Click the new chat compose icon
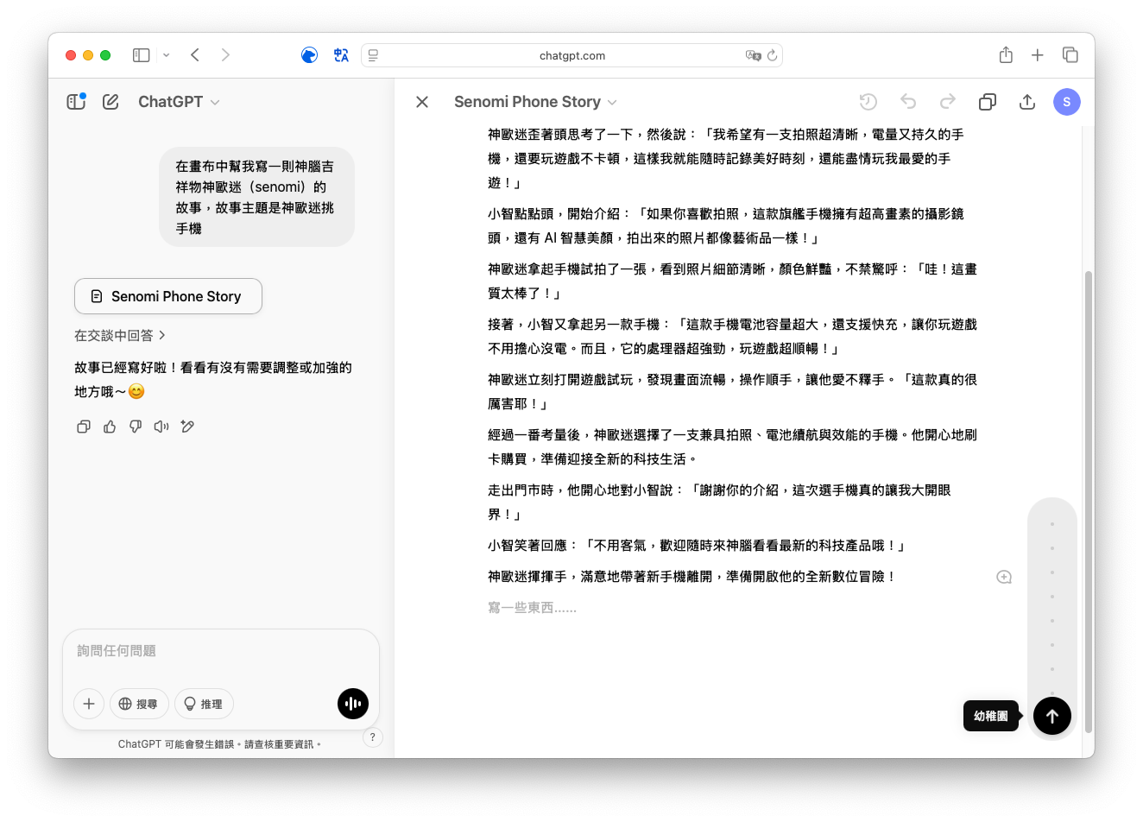Image resolution: width=1143 pixels, height=822 pixels. pos(111,102)
